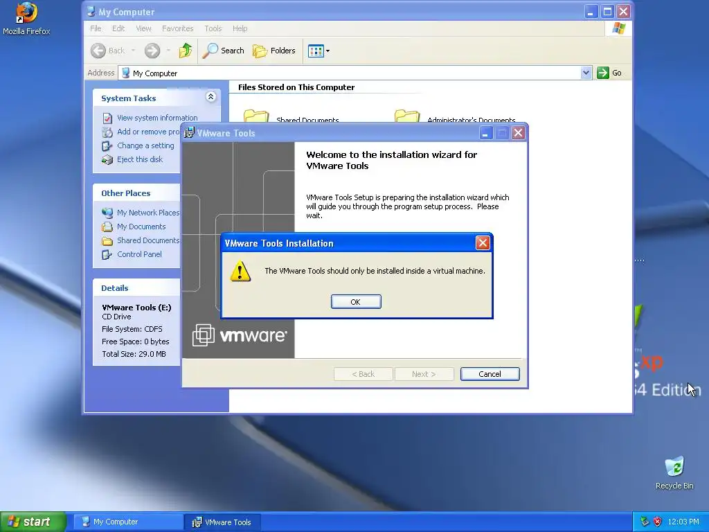
Task: Click the 'VMware Tools (E:)' details text
Action: click(x=136, y=308)
